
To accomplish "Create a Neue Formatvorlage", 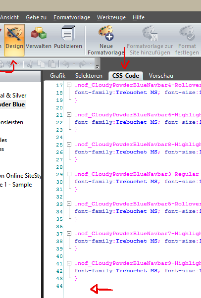I will point(106,40).
